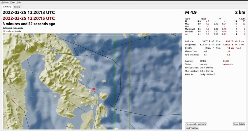Click the automatic latitude value 3.82 °S
Image resolution: width=248 pixels, height=131 pixels.
229,41
